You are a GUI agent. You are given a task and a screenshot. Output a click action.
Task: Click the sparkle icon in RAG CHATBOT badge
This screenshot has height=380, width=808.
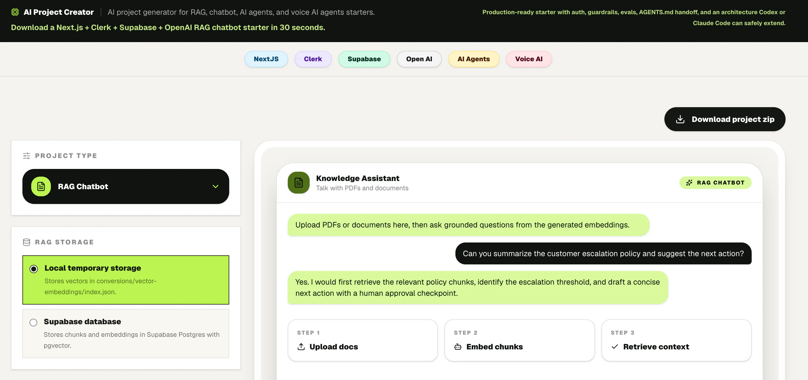(689, 183)
